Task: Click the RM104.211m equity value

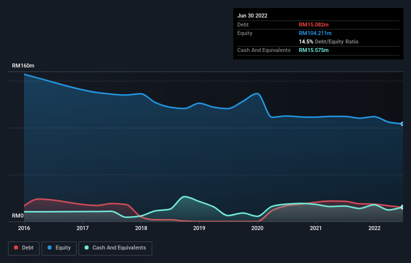Action: click(315, 33)
